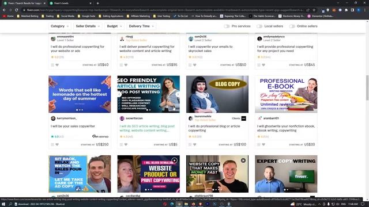
Task: Expand the Budget filter dropdown
Action: point(114,26)
